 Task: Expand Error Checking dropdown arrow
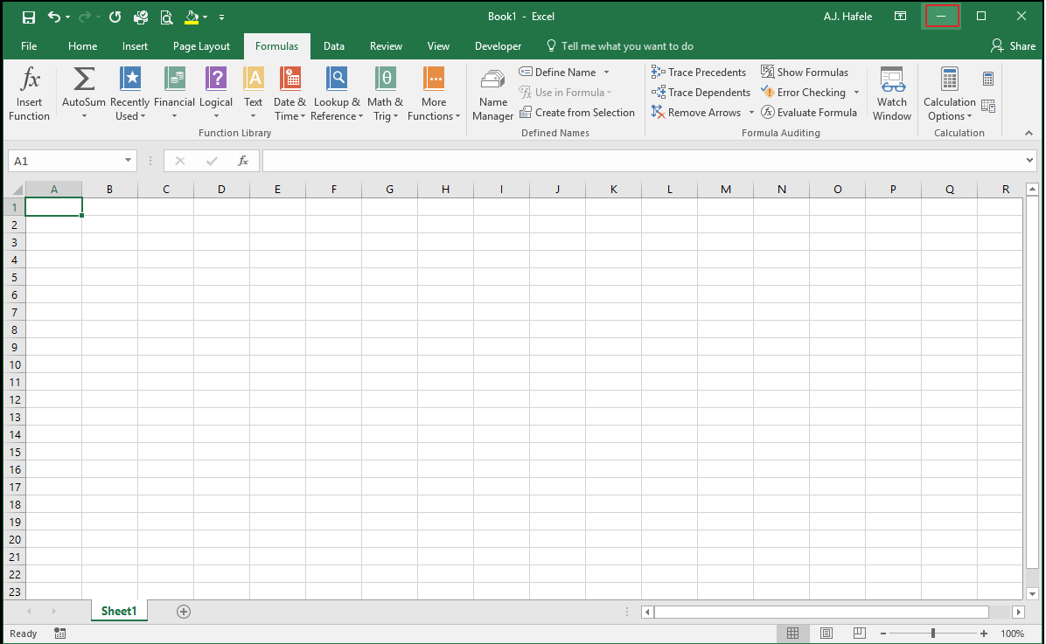coord(856,92)
